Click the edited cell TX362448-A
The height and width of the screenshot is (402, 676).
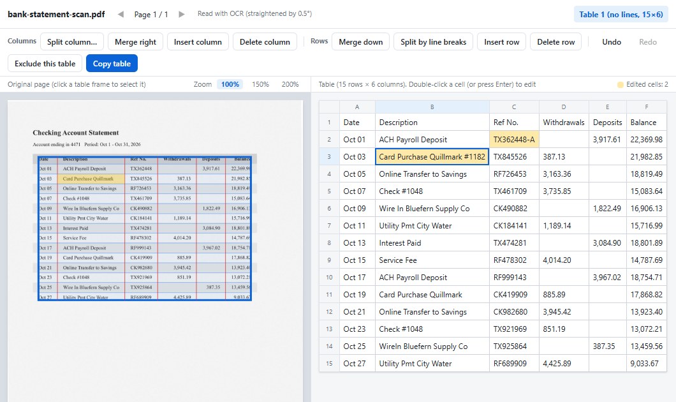(514, 139)
